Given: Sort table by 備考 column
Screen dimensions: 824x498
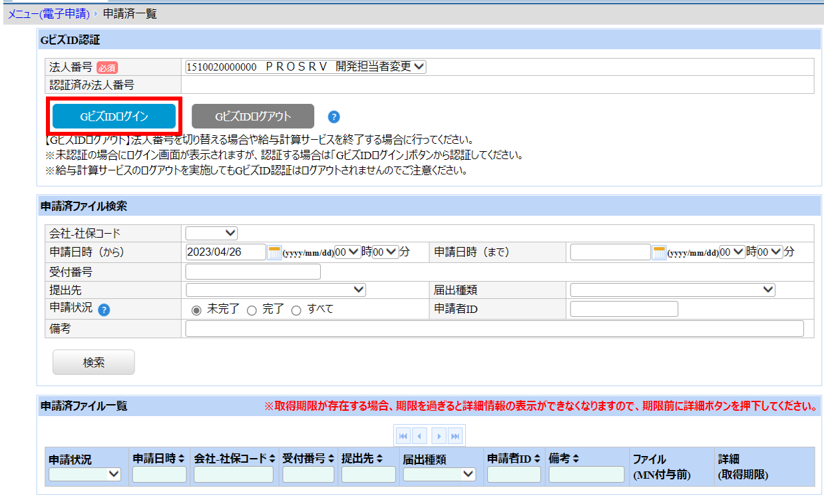Looking at the screenshot, I should click(x=576, y=459).
